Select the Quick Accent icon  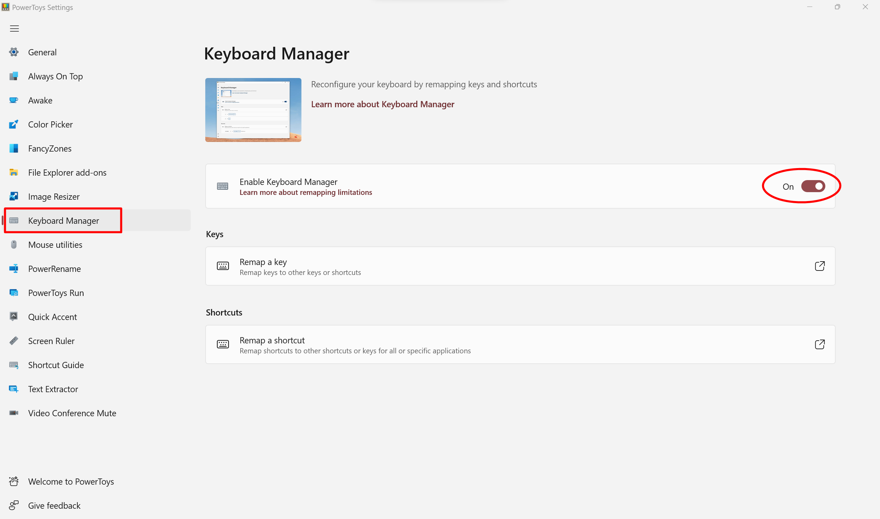[x=14, y=317]
